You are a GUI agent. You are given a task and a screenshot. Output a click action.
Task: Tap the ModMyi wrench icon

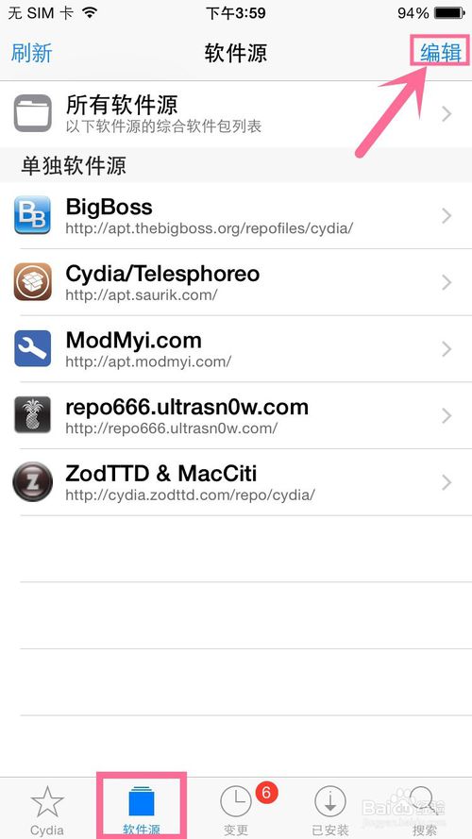[33, 348]
